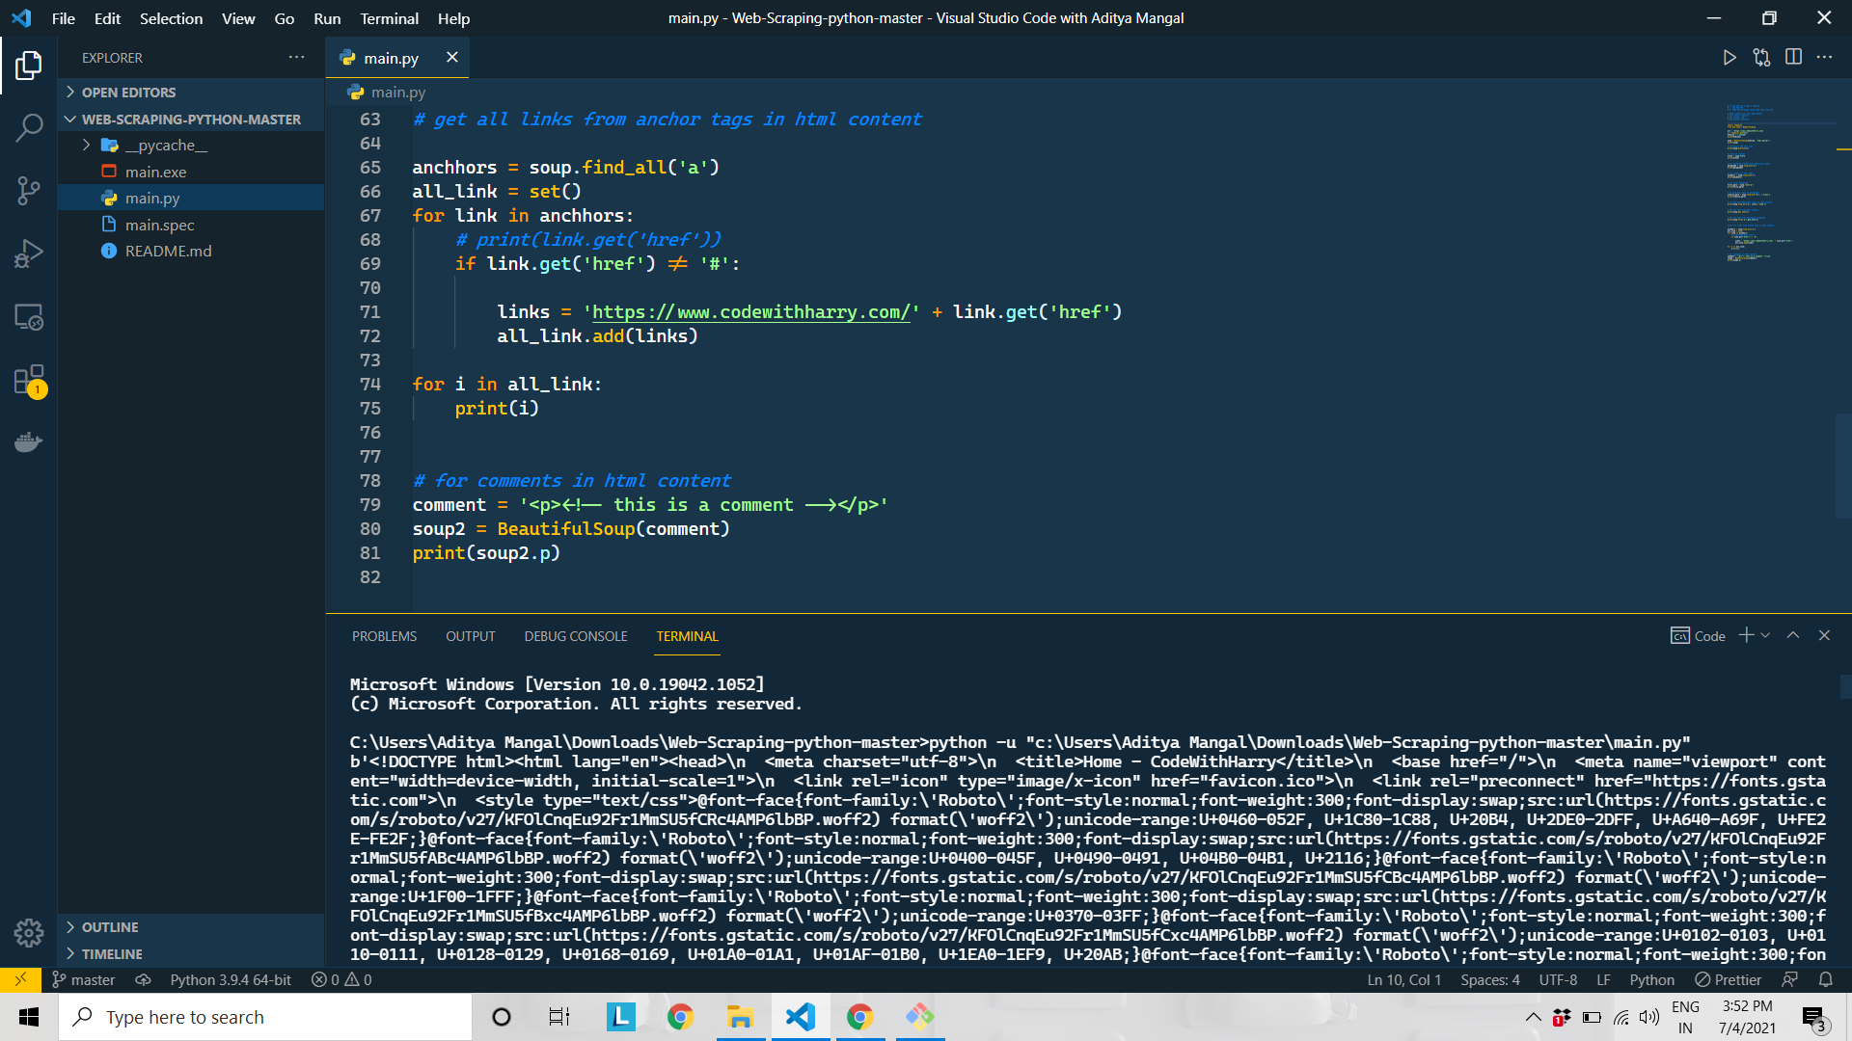Open the Search view in the activity bar
Screen dimensions: 1852x1041
tap(29, 127)
